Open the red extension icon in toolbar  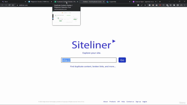160,5
